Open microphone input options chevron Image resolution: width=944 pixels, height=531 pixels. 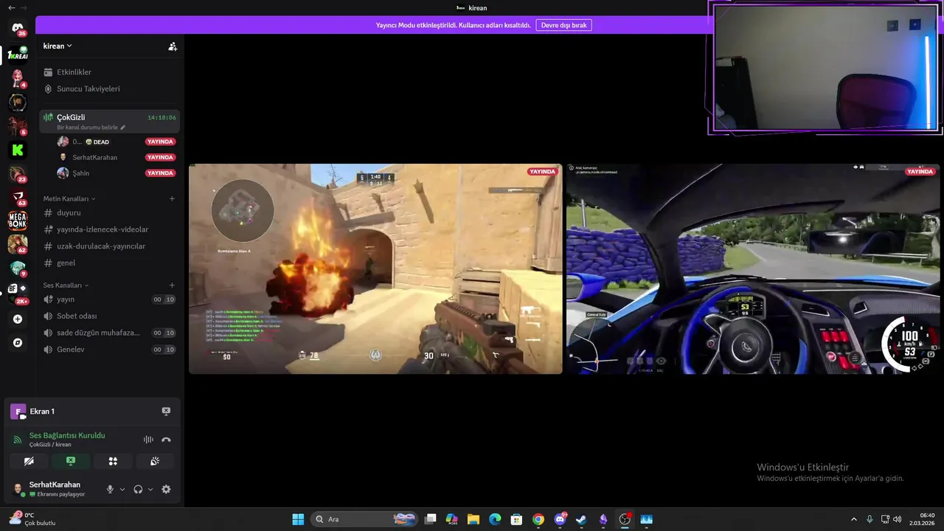point(122,489)
